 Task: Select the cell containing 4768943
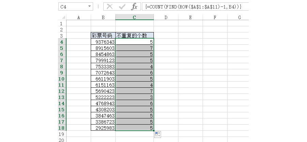tap(103, 103)
